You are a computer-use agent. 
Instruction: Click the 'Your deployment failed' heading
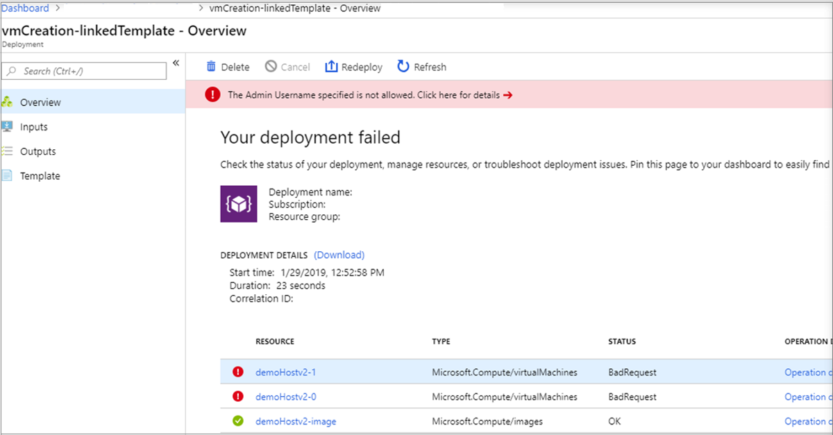[310, 137]
